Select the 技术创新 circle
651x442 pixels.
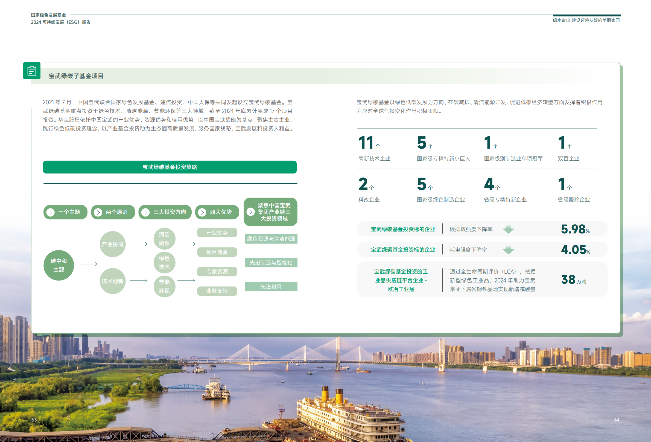tap(112, 281)
